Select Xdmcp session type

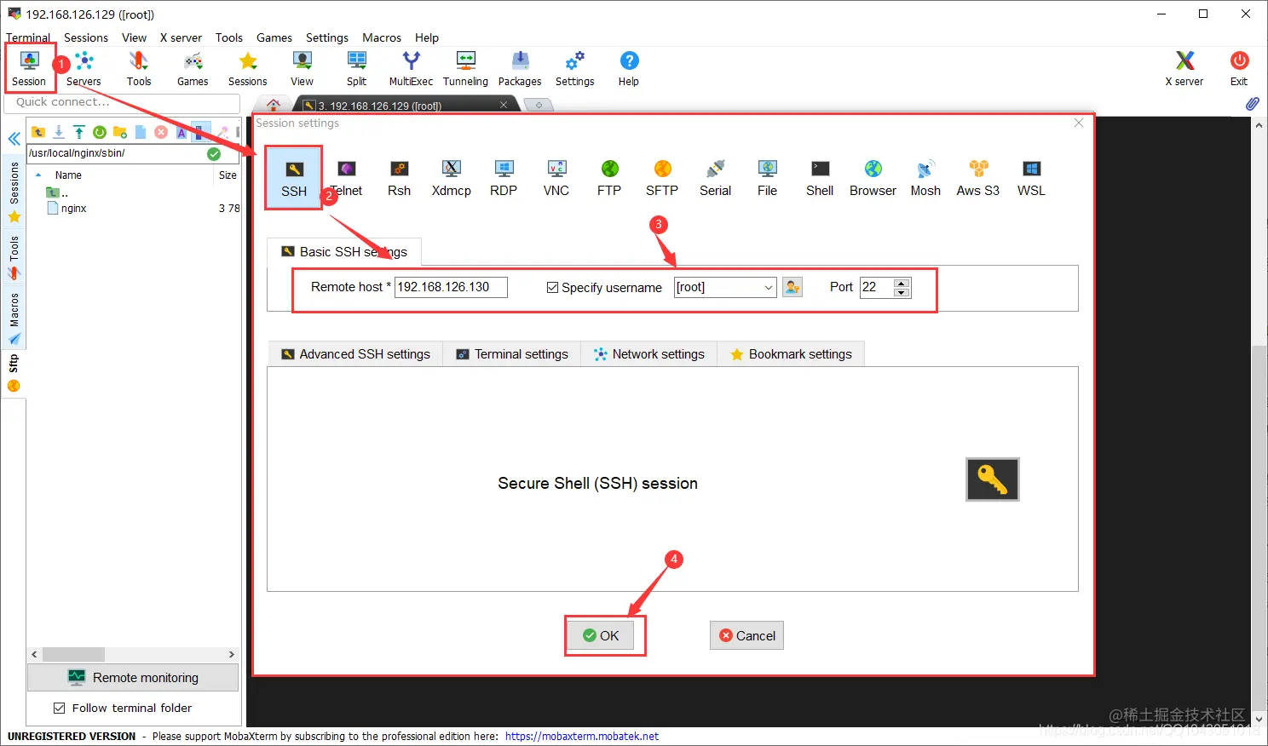point(452,178)
